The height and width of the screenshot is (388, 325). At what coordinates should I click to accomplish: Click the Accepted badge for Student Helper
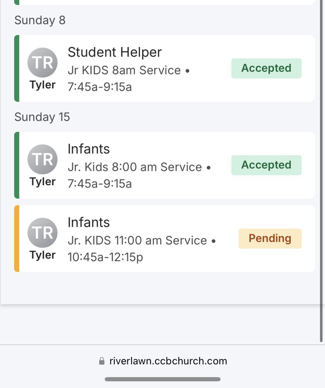coord(266,68)
